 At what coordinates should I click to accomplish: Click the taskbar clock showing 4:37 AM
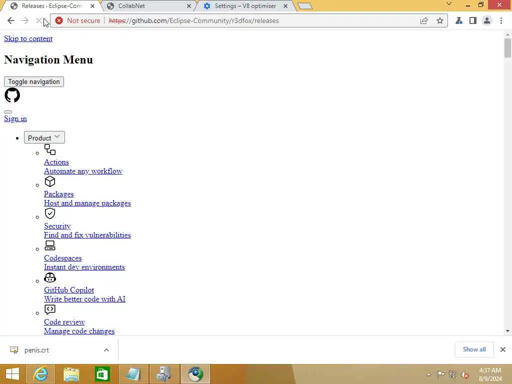tap(490, 374)
